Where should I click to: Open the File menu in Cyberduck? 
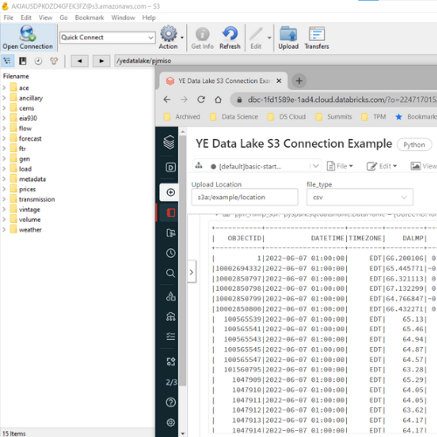coord(9,17)
